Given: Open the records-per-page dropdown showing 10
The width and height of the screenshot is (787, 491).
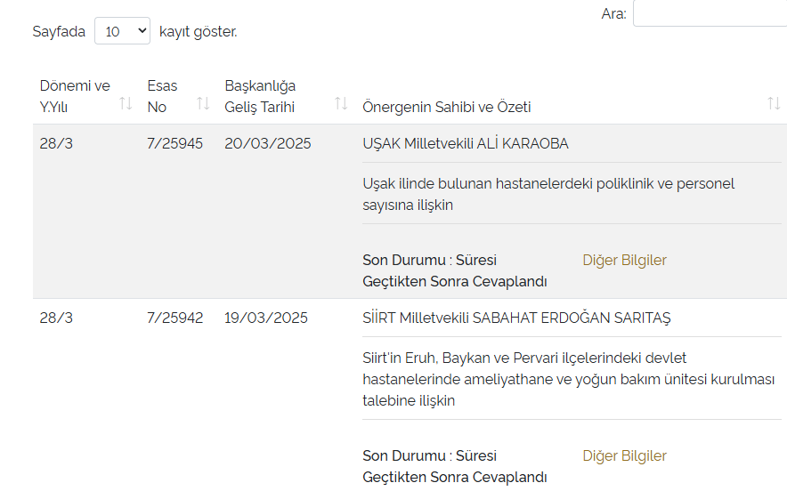Looking at the screenshot, I should point(123,31).
